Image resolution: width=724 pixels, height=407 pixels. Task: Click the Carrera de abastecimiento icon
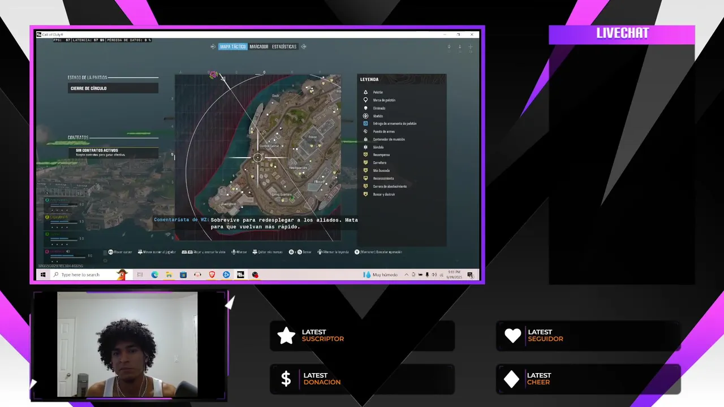click(x=365, y=186)
